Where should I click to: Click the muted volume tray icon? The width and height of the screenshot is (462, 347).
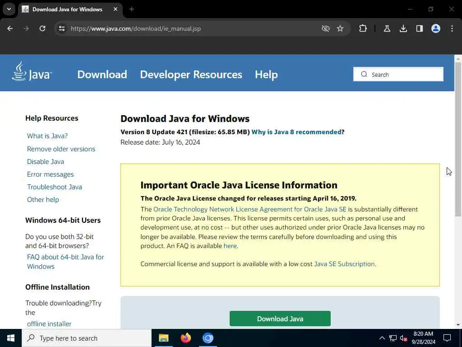point(404,338)
